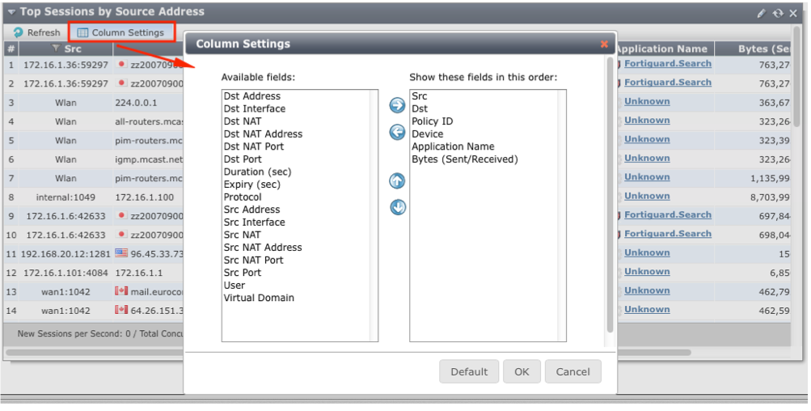This screenshot has width=811, height=411.
Task: Click the move up arrow icon
Action: click(397, 181)
